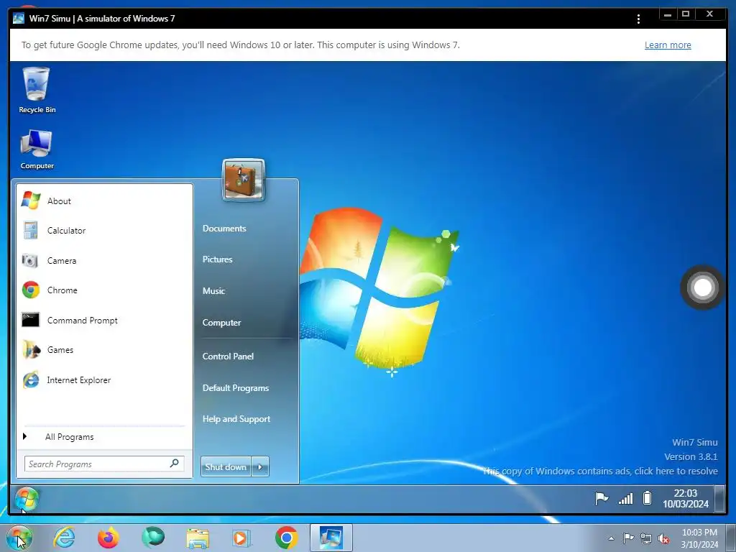Click the host clock showing 10:03 PM
The height and width of the screenshot is (552, 736).
tap(699, 538)
